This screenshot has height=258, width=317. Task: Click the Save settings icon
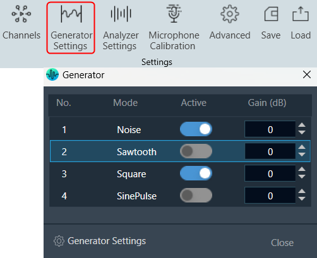(x=271, y=14)
